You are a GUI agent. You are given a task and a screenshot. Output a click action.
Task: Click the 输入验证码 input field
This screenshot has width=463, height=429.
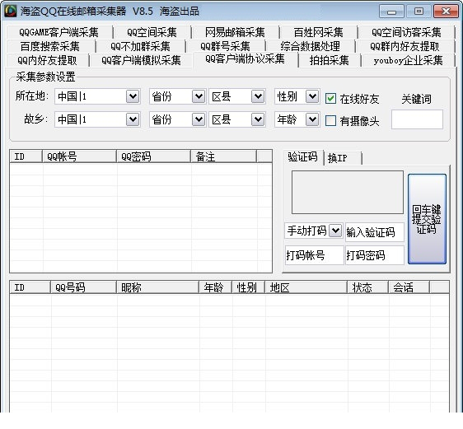tap(374, 232)
